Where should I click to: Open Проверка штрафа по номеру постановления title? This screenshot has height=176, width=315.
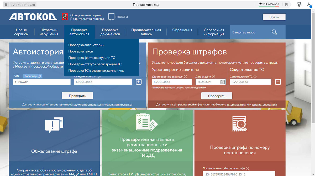240,150
